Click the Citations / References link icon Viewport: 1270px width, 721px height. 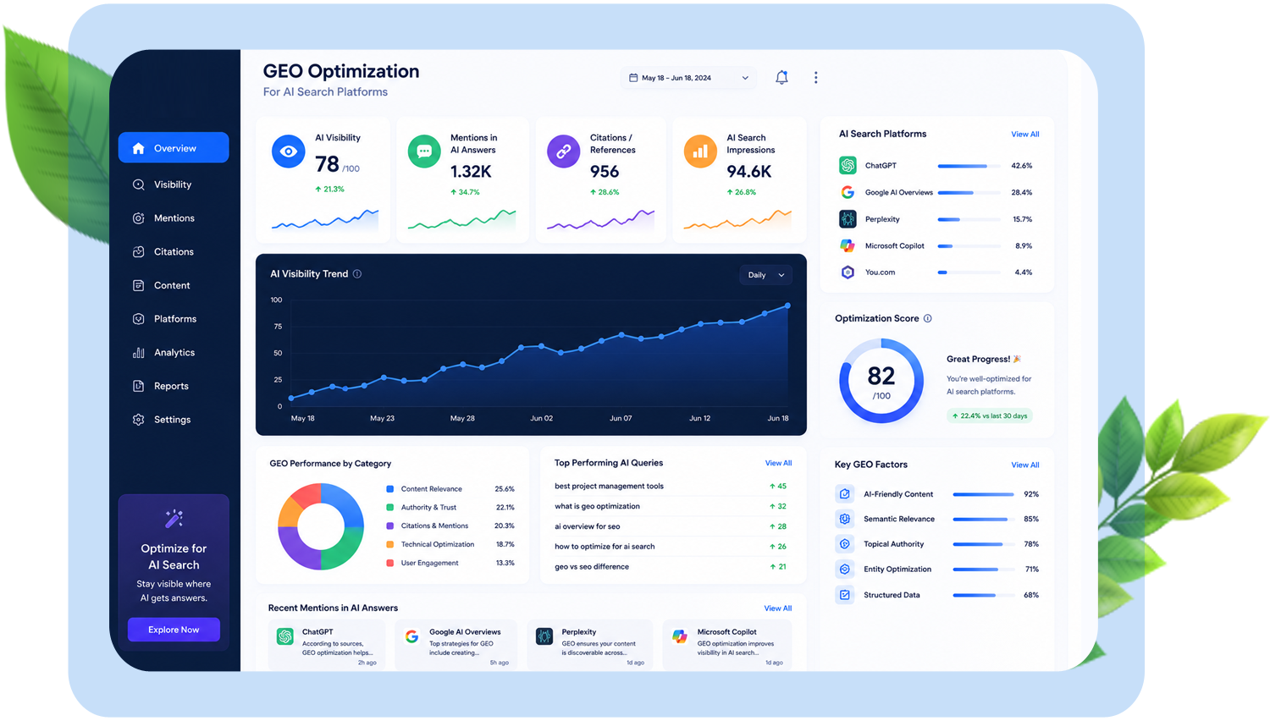[x=563, y=151]
